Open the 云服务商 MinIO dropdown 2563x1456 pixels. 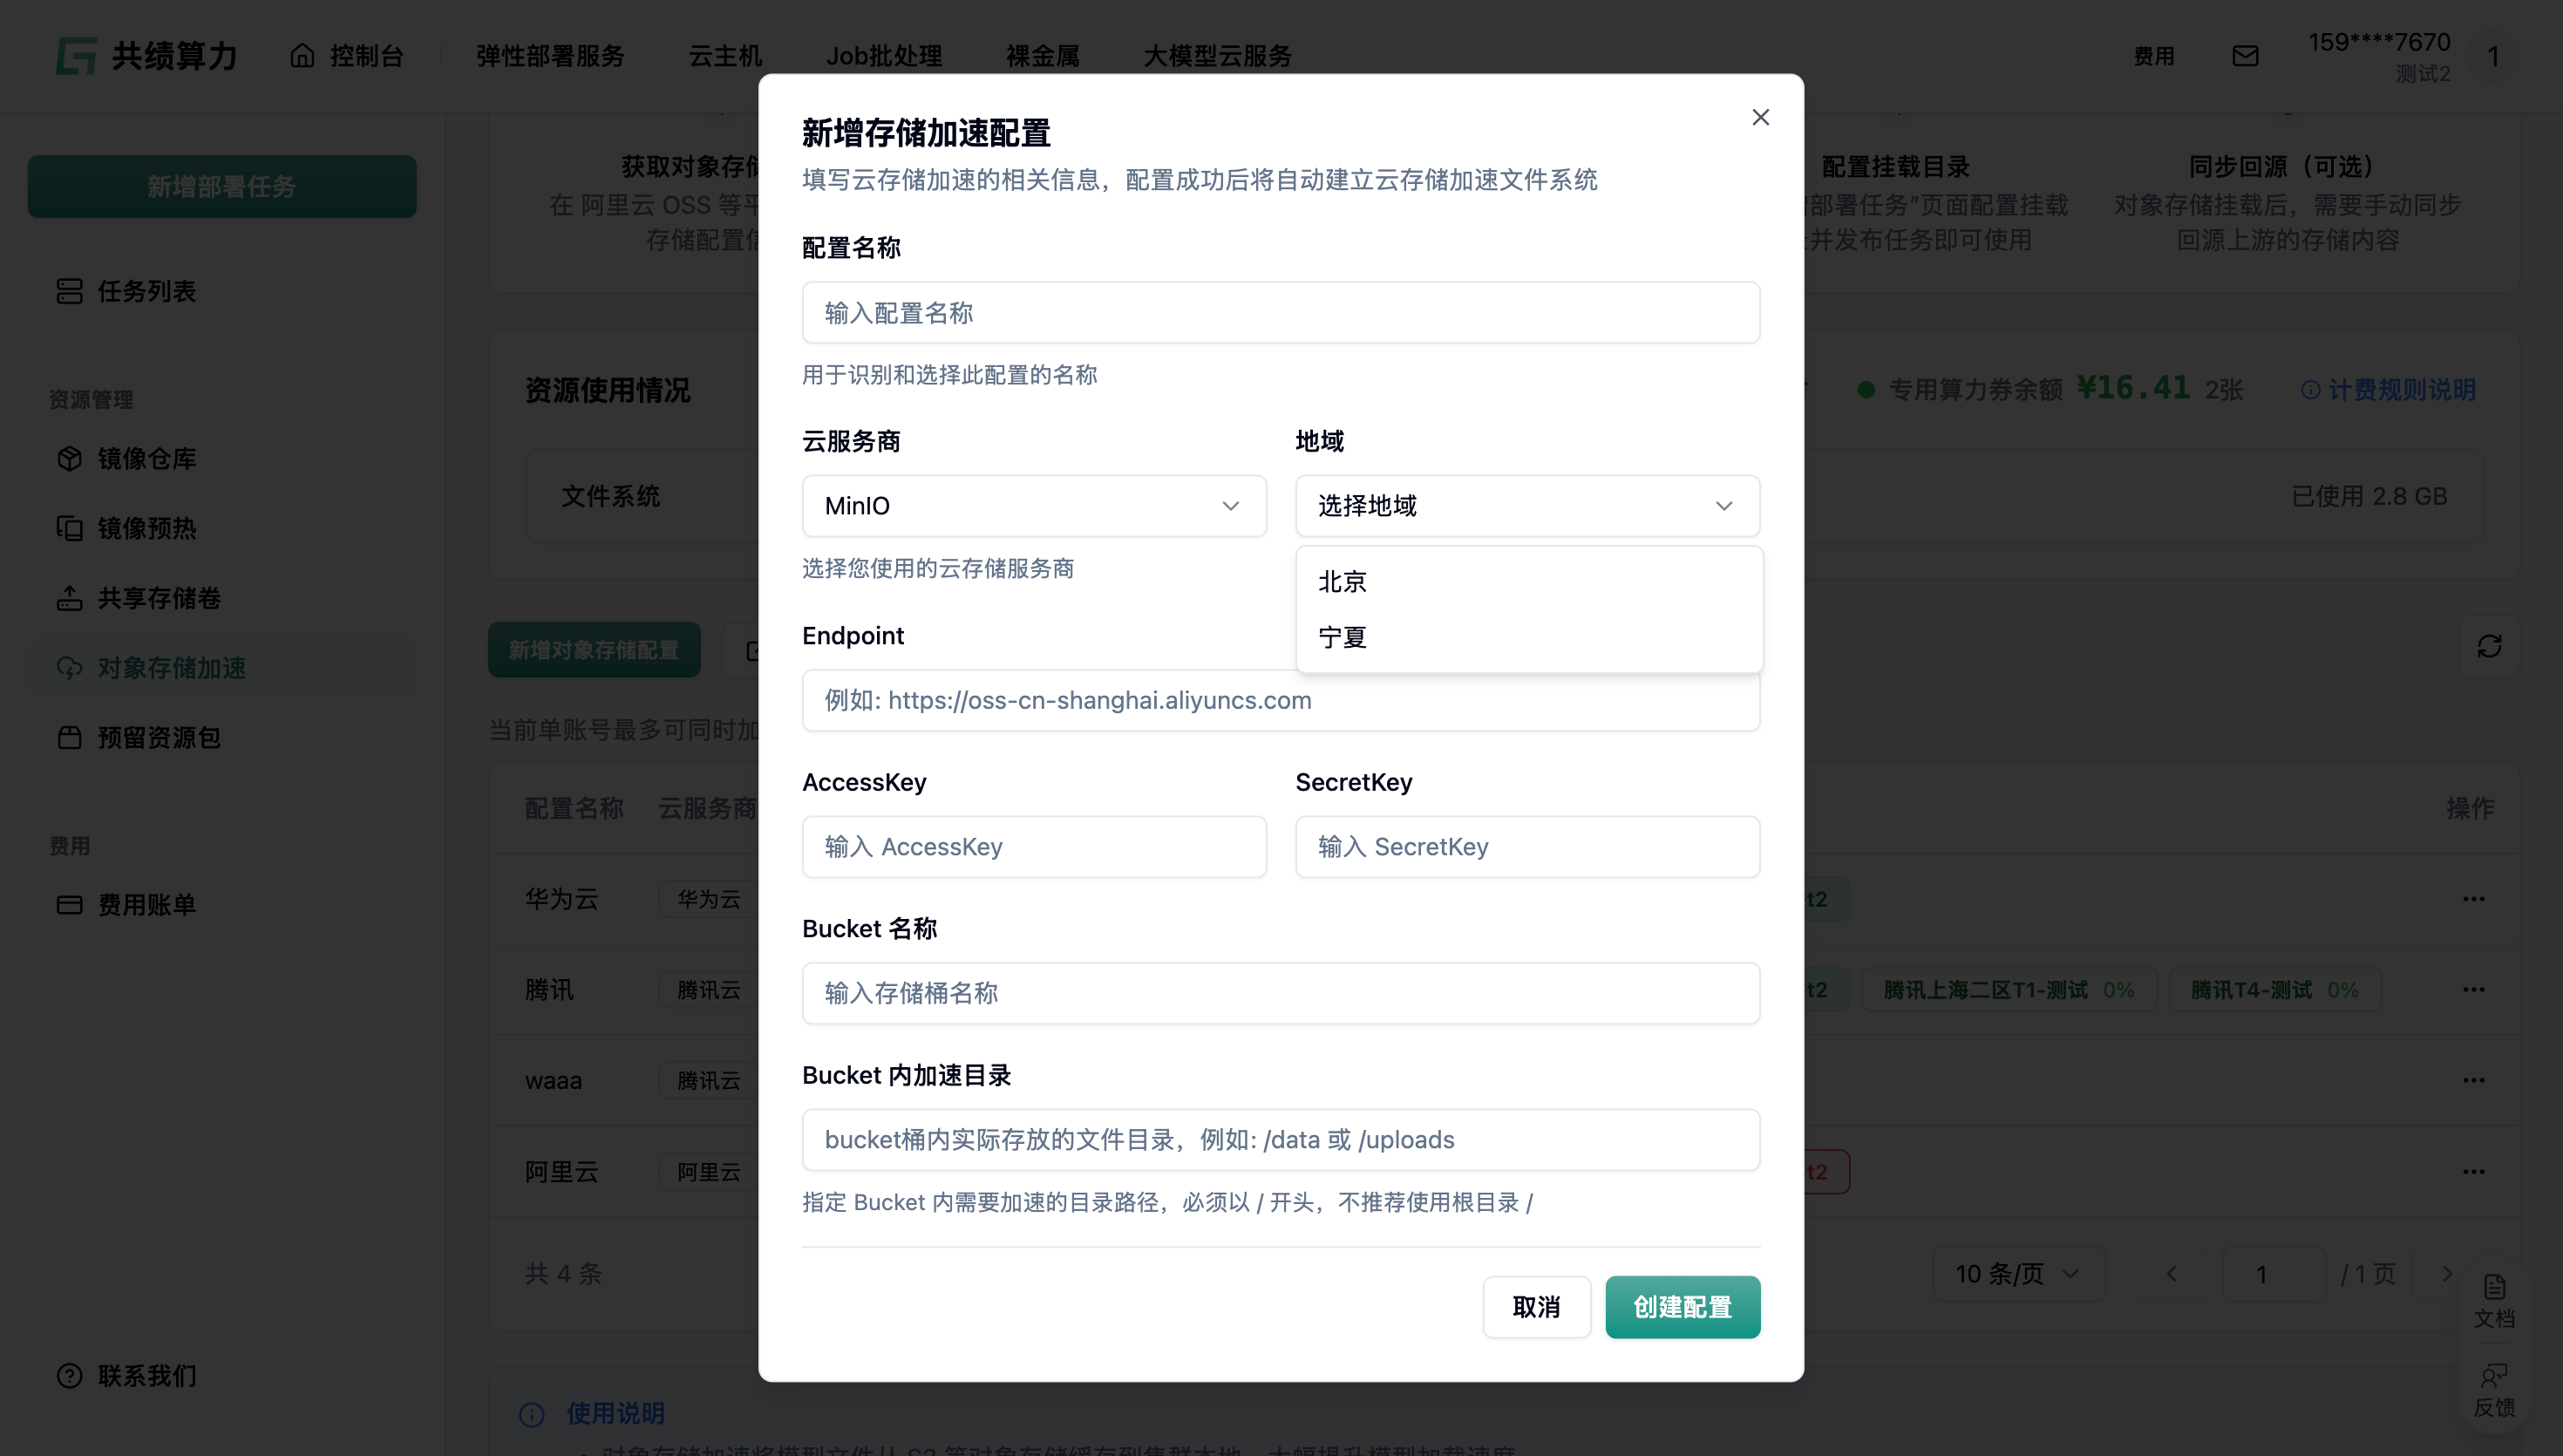[x=1034, y=506]
